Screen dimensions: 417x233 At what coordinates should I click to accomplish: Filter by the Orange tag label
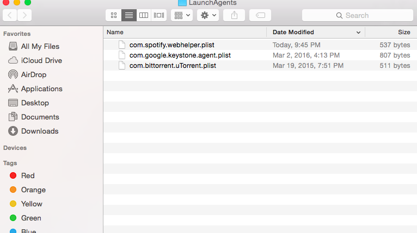(x=33, y=190)
